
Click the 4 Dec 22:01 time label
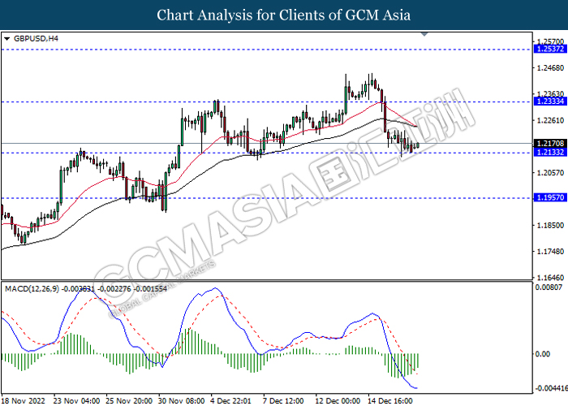coord(231,401)
